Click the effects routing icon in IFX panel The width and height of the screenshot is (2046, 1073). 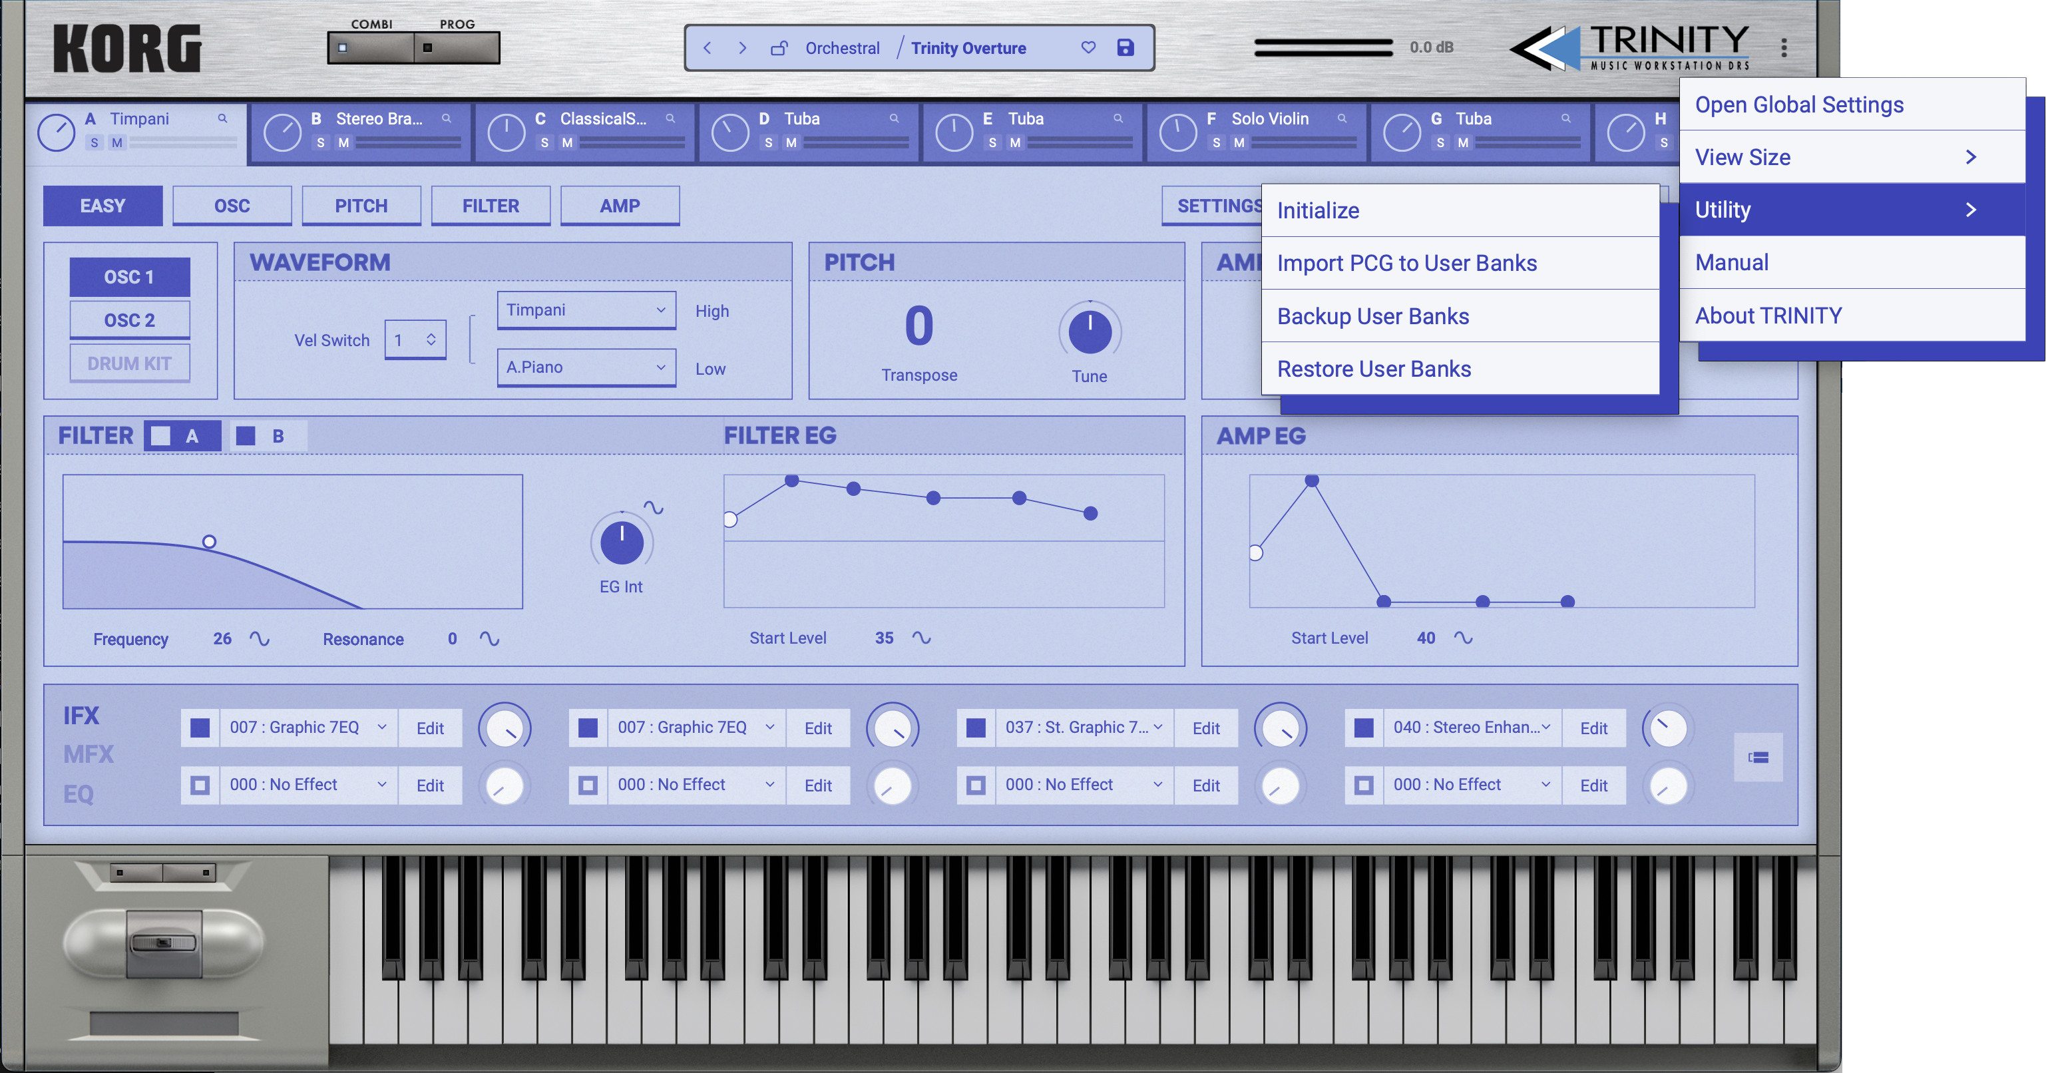click(x=1758, y=757)
